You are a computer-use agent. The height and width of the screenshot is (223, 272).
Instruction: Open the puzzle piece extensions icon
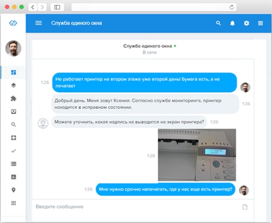(x=13, y=98)
